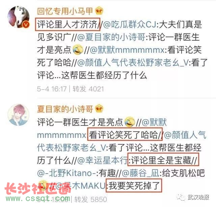Open the avatar of 回忆专用小马甲
216x207 pixels.
[x=19, y=17]
